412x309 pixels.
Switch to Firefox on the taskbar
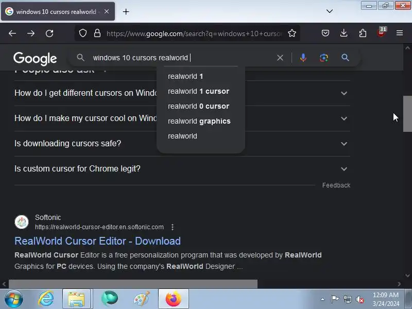click(174, 299)
